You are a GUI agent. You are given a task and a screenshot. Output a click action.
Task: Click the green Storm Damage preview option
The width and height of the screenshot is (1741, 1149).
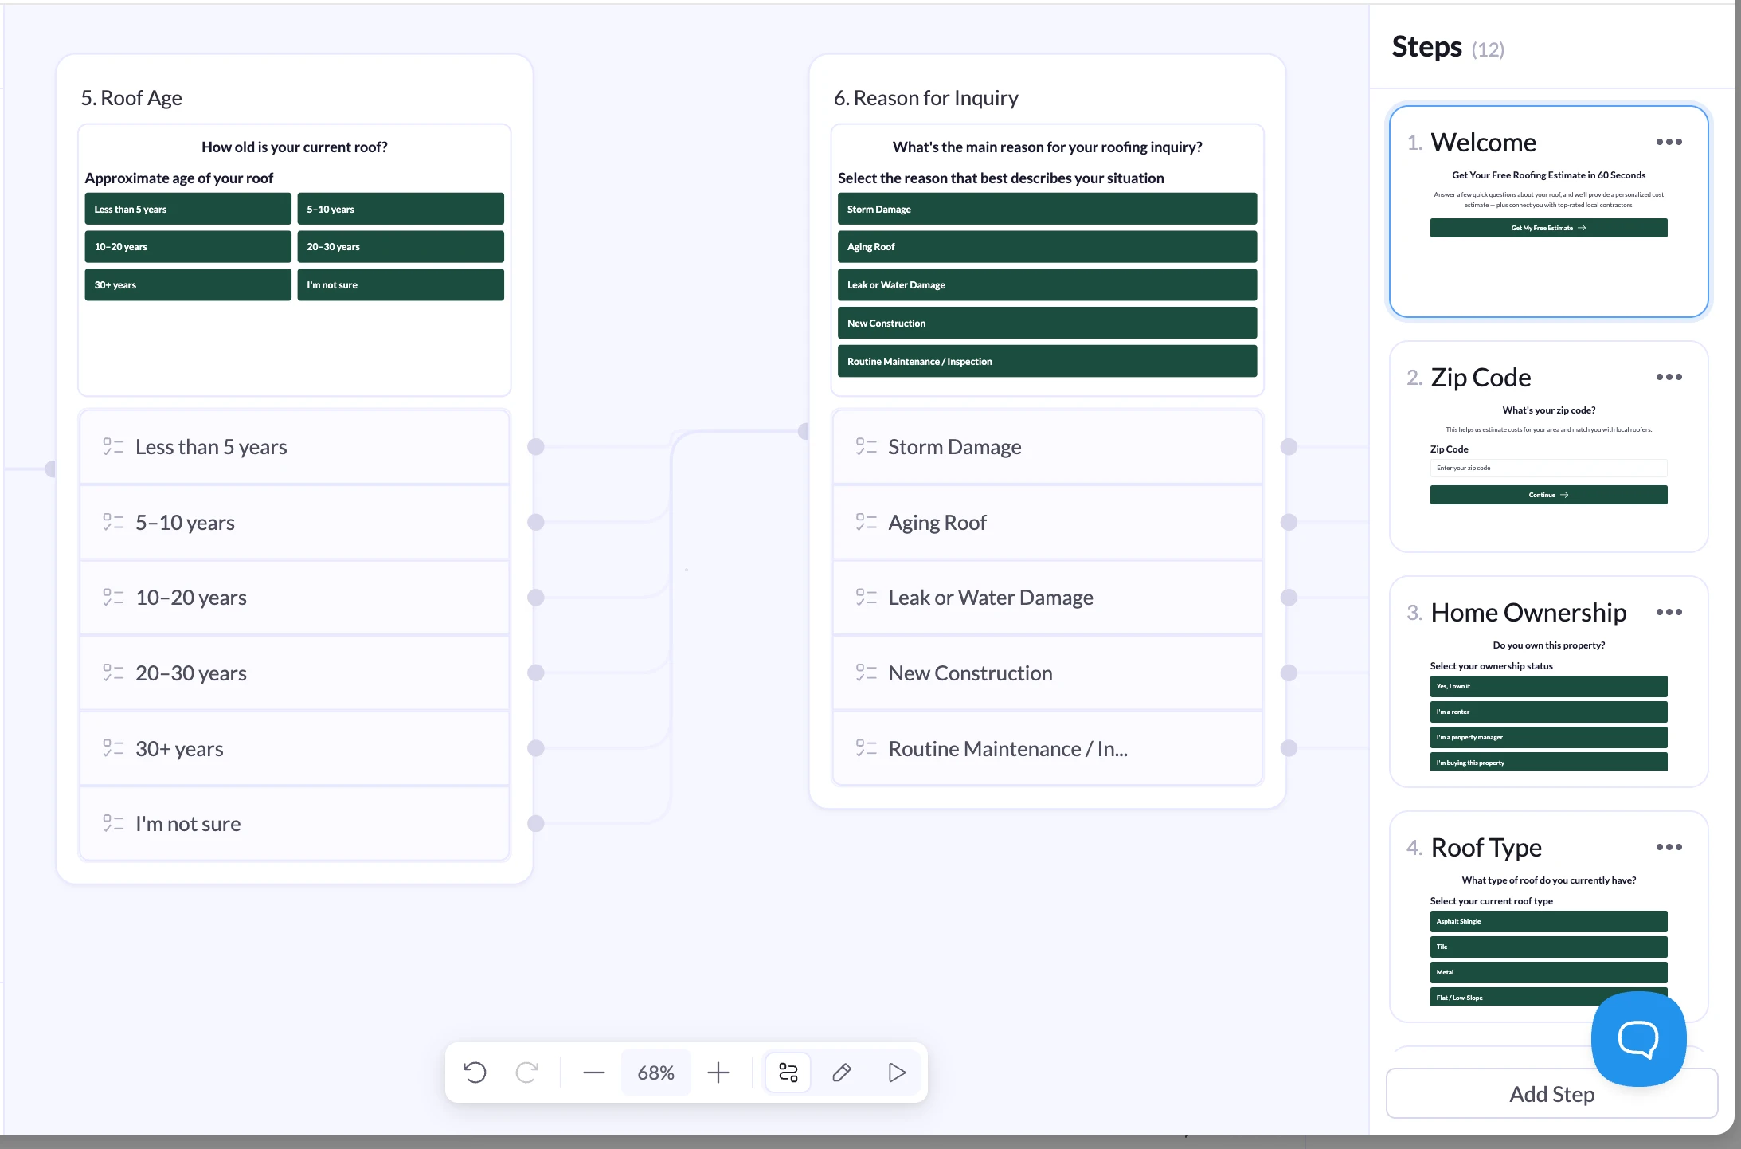point(1047,209)
